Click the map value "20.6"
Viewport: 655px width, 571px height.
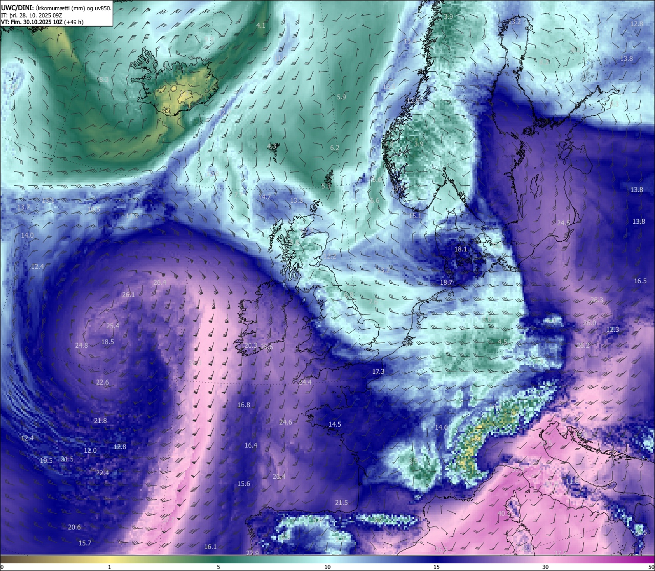(74, 527)
